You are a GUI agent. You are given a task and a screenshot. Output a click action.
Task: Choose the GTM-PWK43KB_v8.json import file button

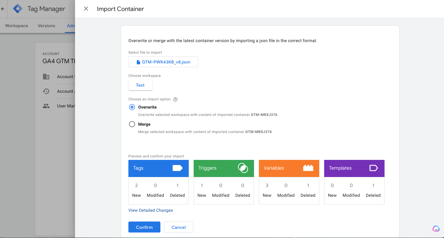pyautogui.click(x=163, y=62)
